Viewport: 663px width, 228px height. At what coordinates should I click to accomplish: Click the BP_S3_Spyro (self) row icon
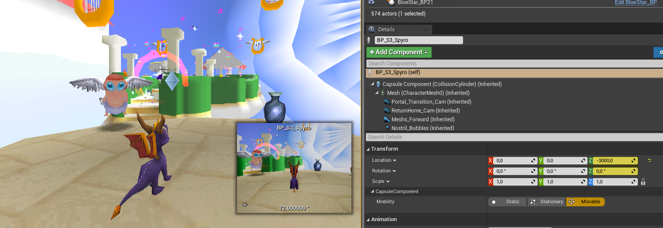[x=370, y=73]
